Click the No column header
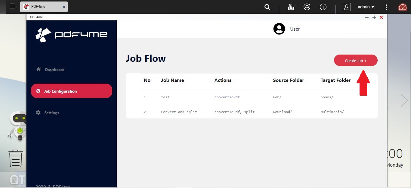The image size is (411, 188). click(147, 80)
